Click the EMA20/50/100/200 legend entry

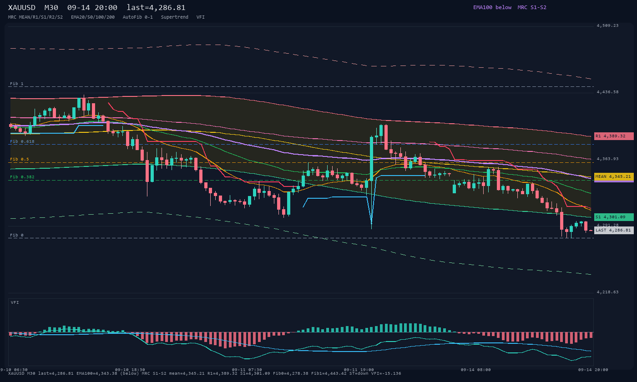pos(93,17)
